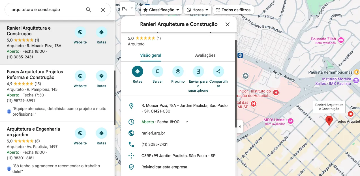Screen dimensions: 360x176
Task: Click the Rotas icon in details panel
Action: (x=138, y=71)
